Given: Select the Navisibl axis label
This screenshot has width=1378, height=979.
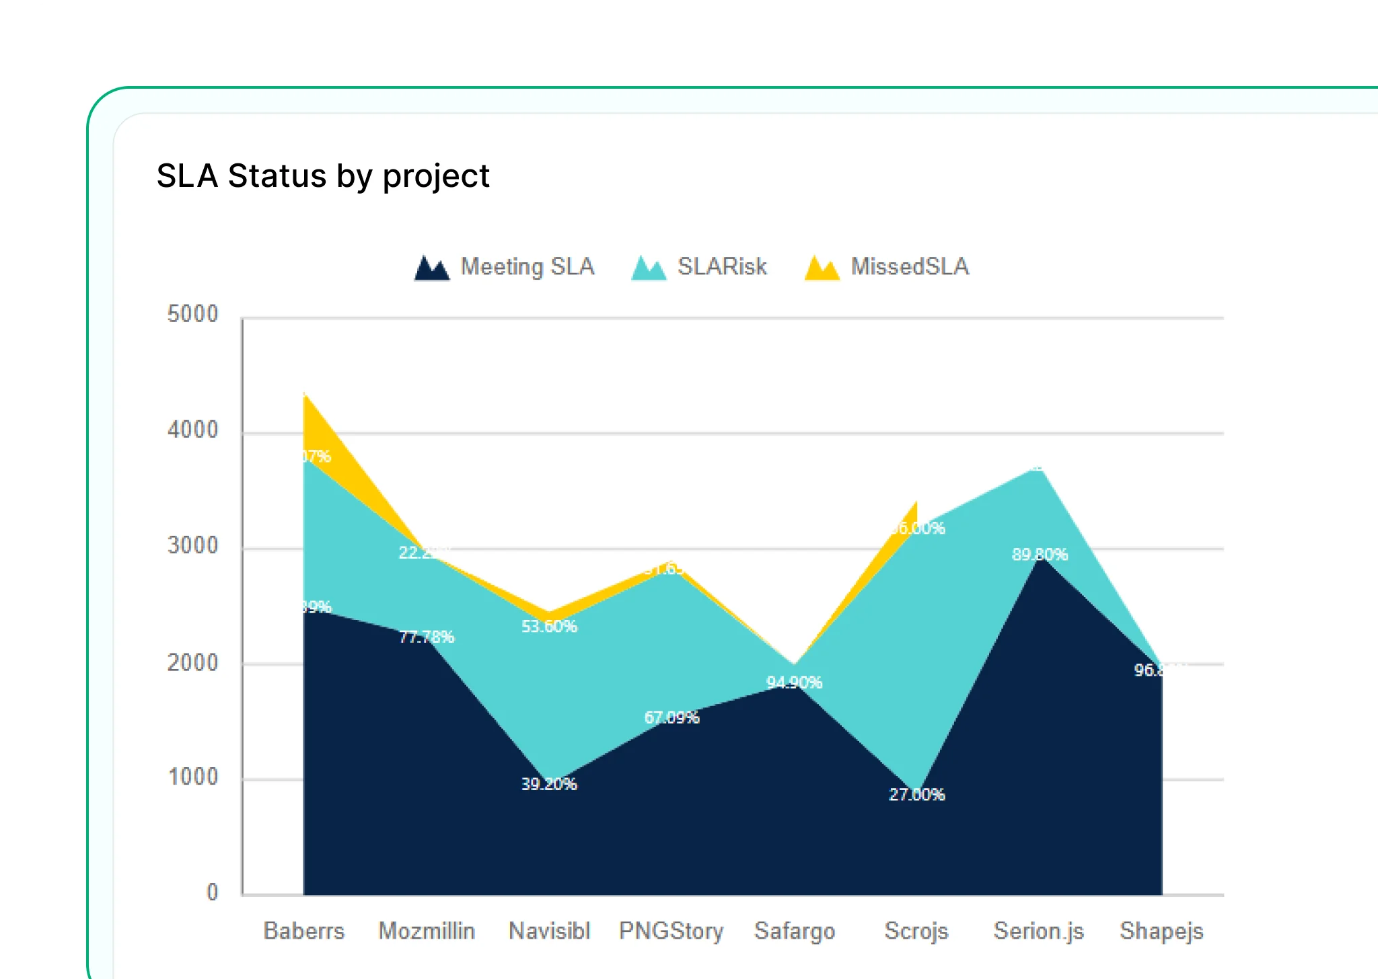Looking at the screenshot, I should [549, 931].
